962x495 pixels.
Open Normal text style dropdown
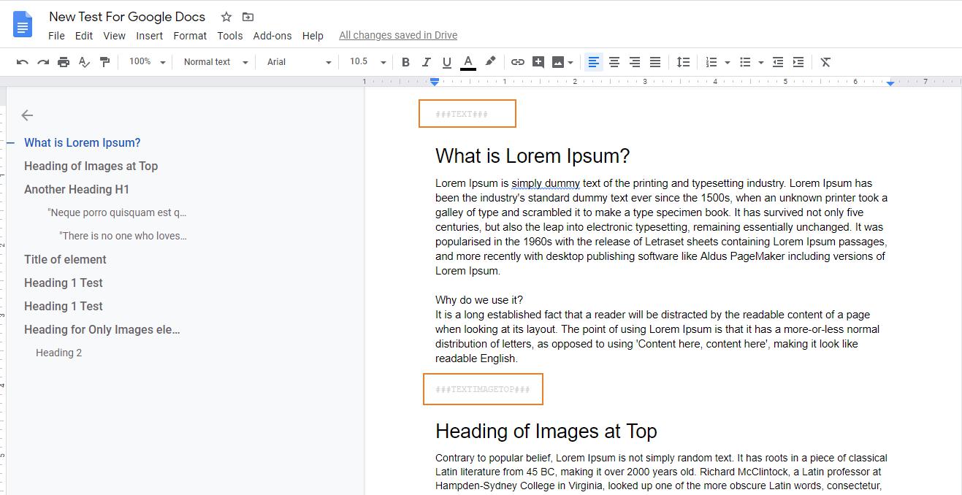[215, 62]
